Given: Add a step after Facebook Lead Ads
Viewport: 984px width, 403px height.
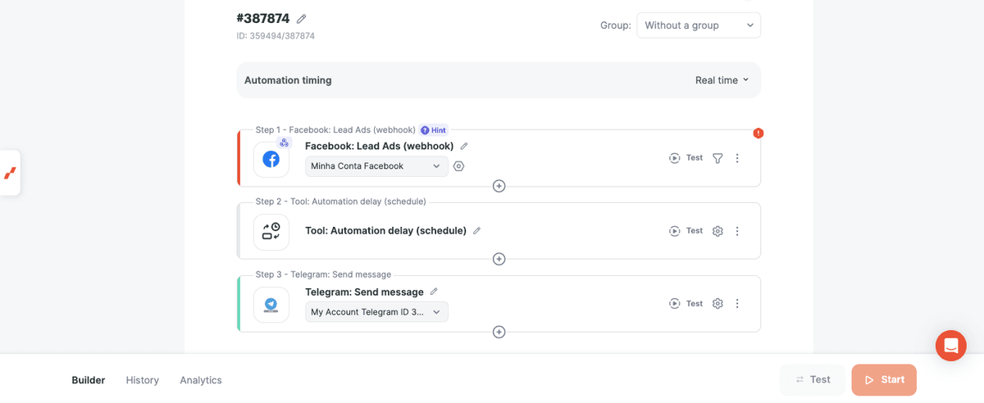Looking at the screenshot, I should point(499,186).
